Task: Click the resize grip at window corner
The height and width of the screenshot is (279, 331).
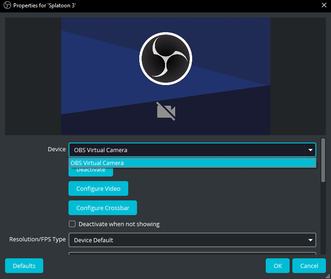Action: click(x=328, y=276)
